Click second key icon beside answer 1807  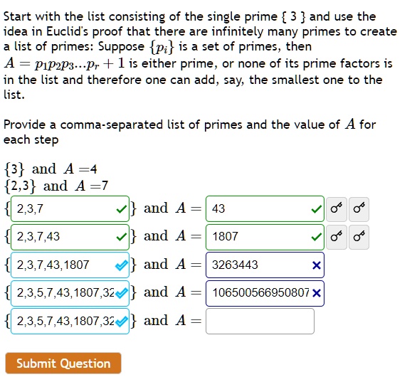359,237
